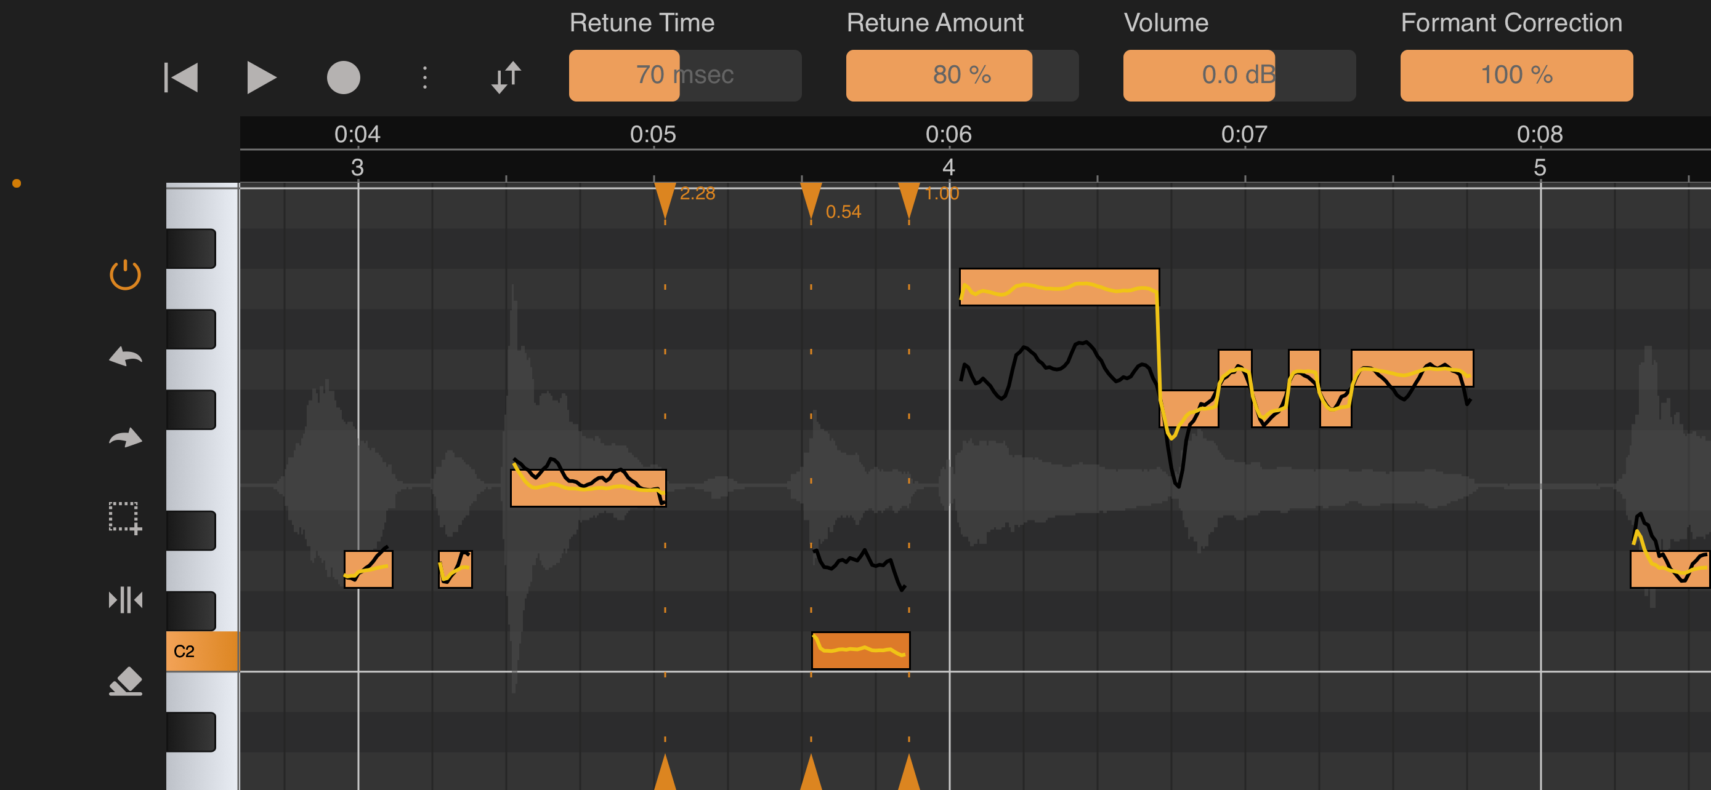1711x790 pixels.
Task: Start playback with the play button
Action: [x=261, y=77]
